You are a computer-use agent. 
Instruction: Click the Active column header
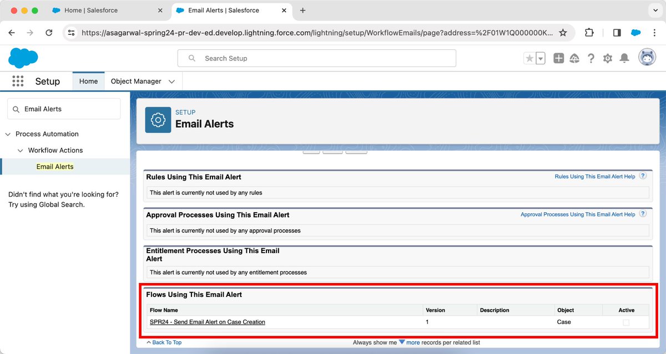pyautogui.click(x=626, y=310)
